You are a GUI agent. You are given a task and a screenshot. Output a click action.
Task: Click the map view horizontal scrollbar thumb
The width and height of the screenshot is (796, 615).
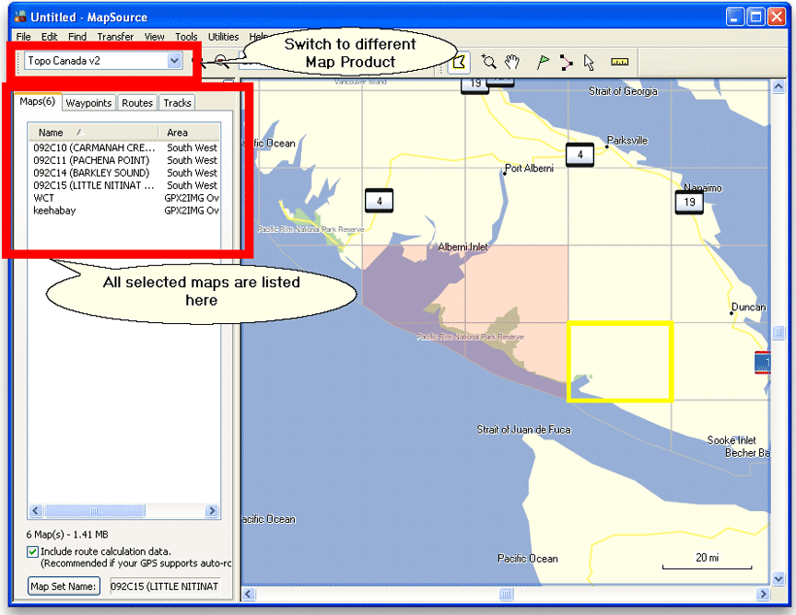coord(506,594)
